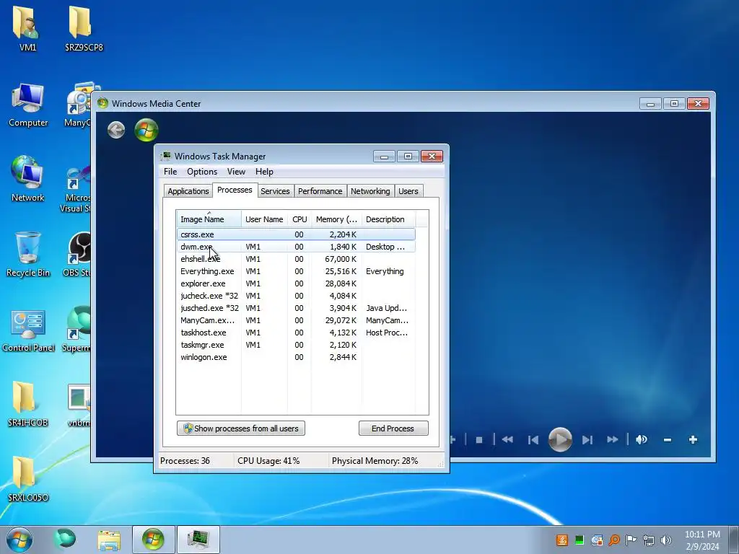Click Skip Back in Media Center controls
Screen dimensions: 739x554
[x=533, y=440]
